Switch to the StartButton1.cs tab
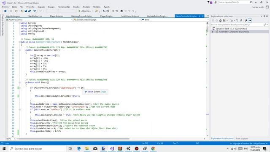Image resolution: width=270 pixels, height=152 pixels. click(35, 16)
